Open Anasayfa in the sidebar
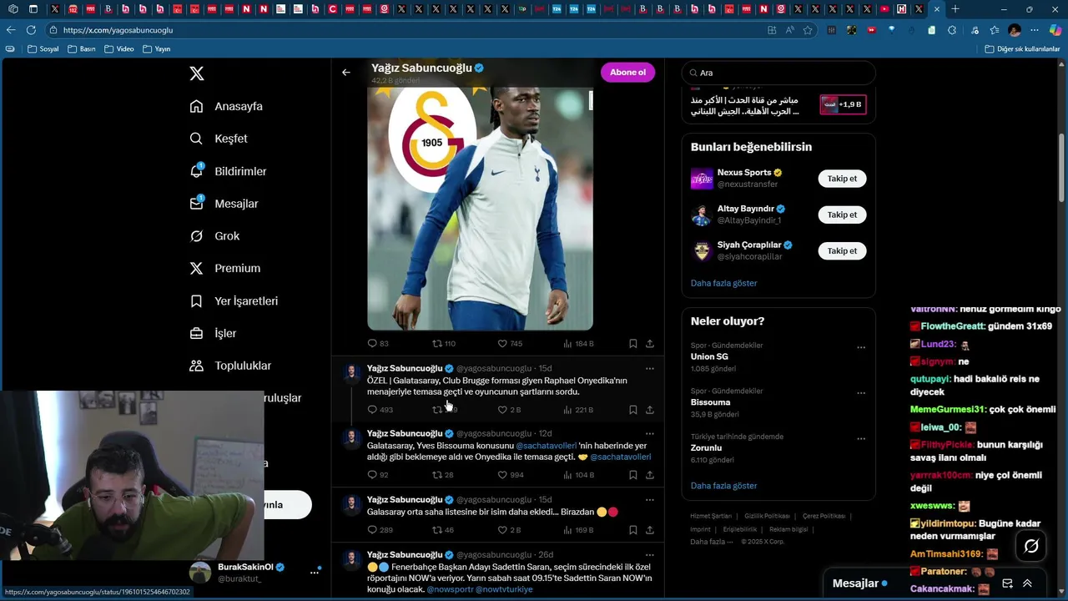This screenshot has width=1068, height=601. (227, 107)
